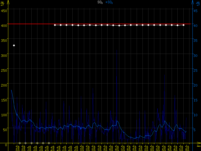Click the 'den' x-axis label
Screen dimensions: 201x151
click(198, 146)
